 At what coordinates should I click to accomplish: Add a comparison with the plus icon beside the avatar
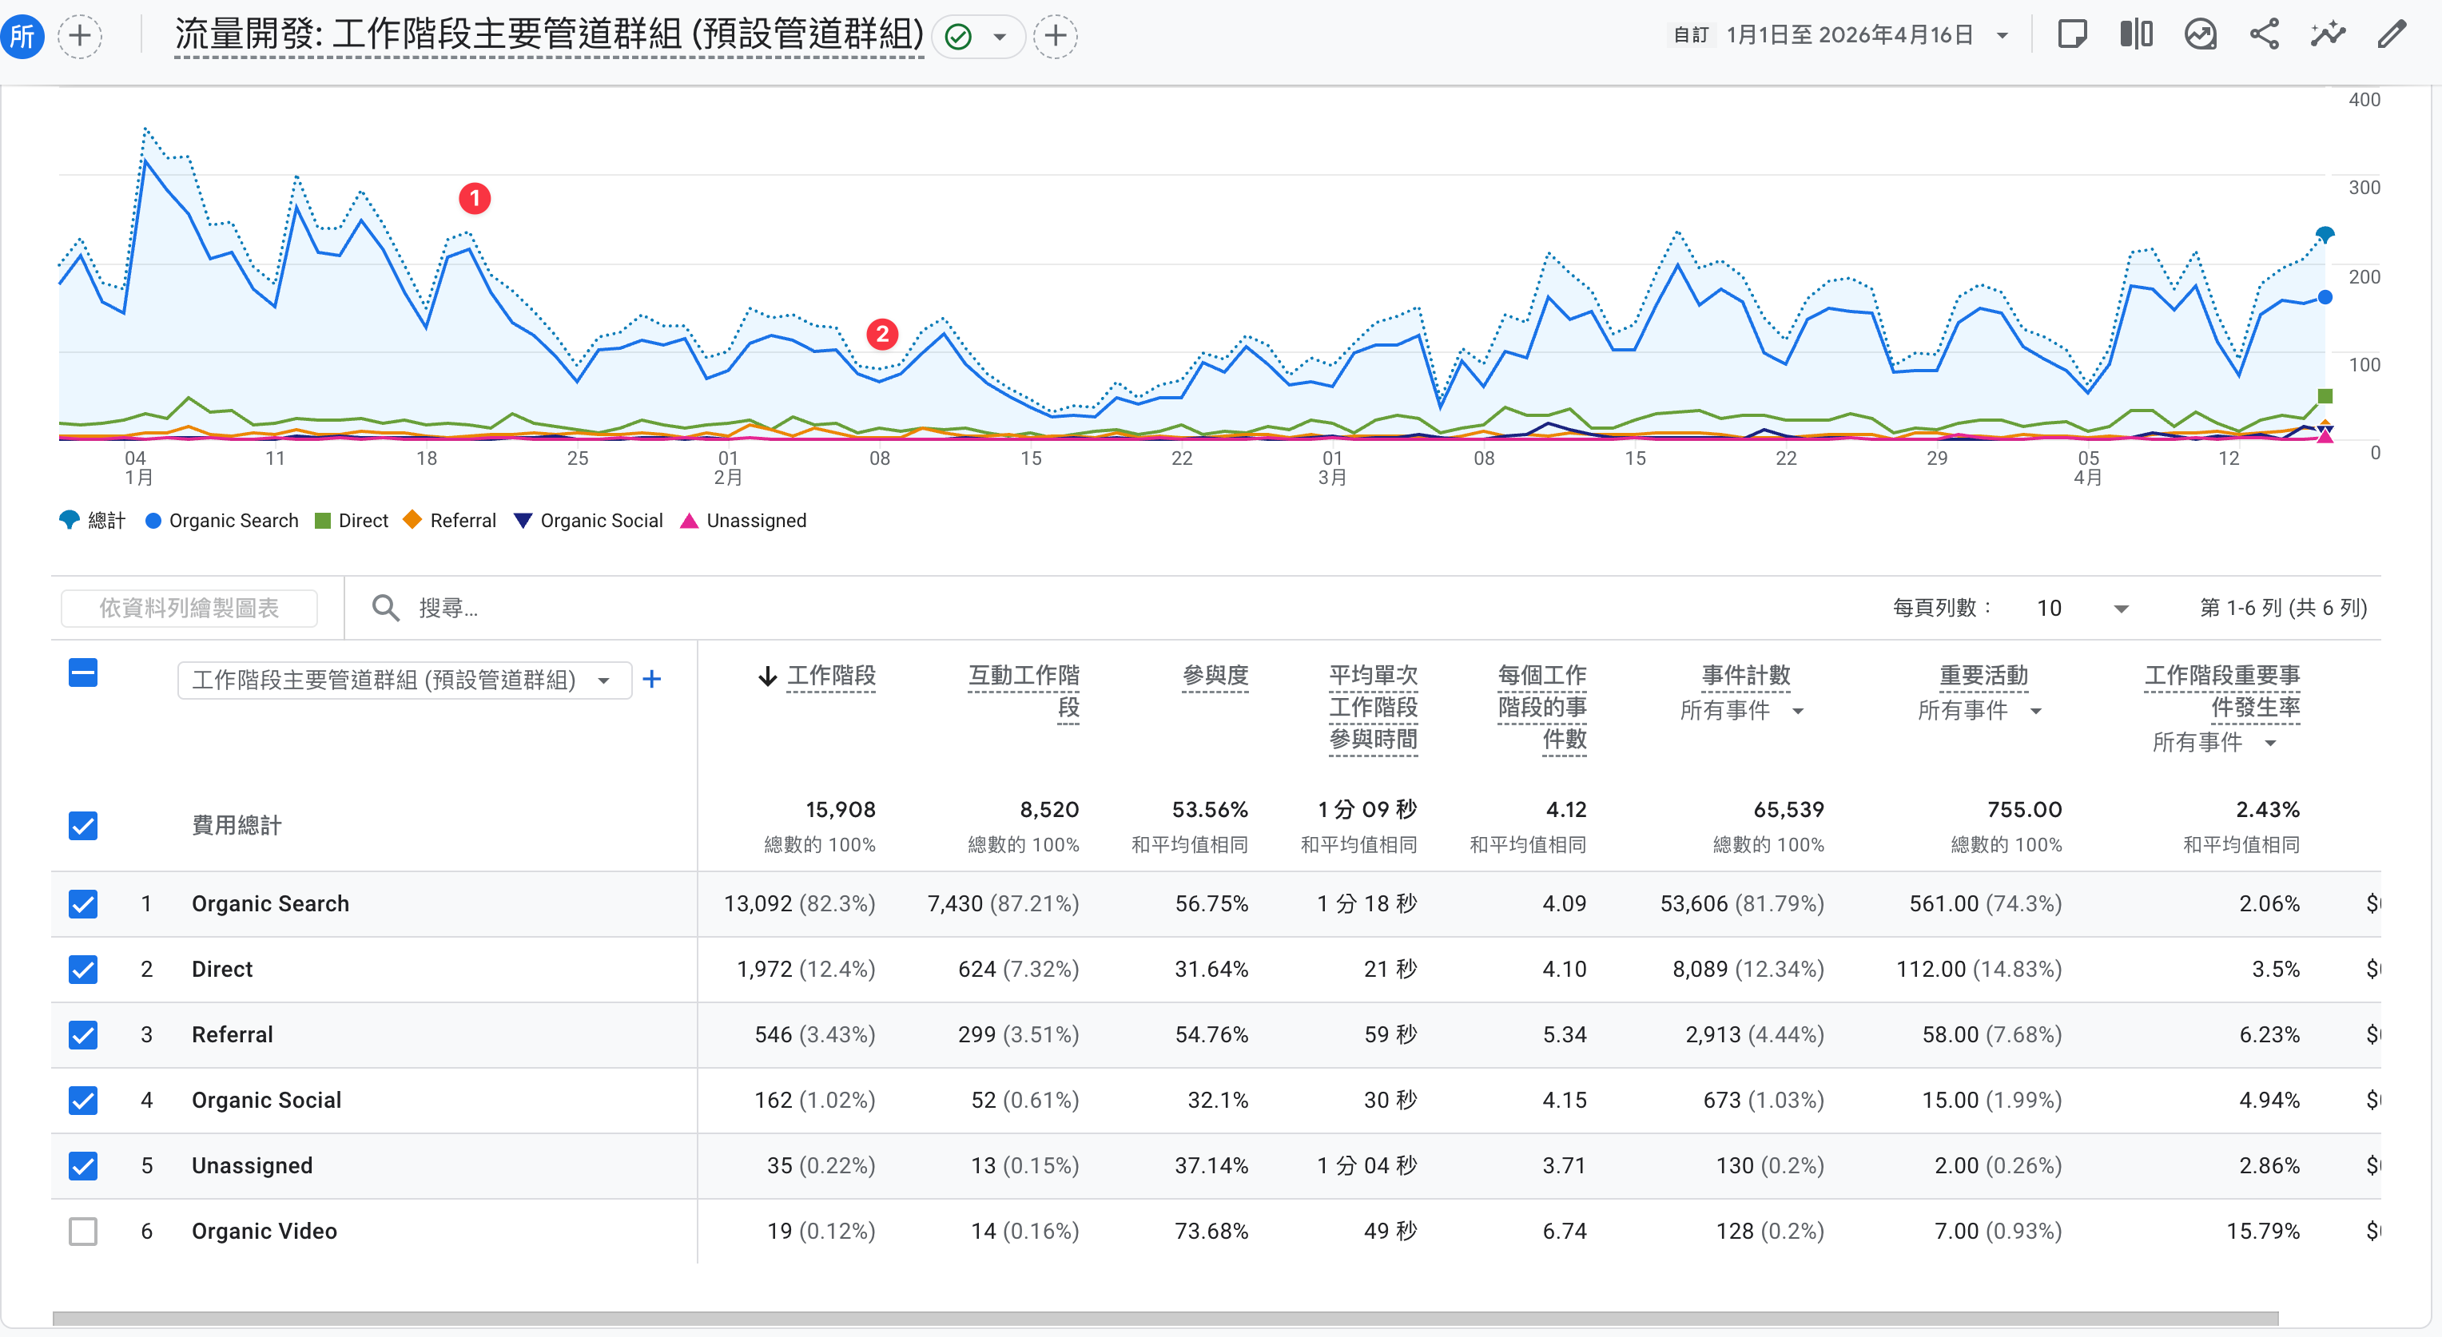(x=81, y=37)
